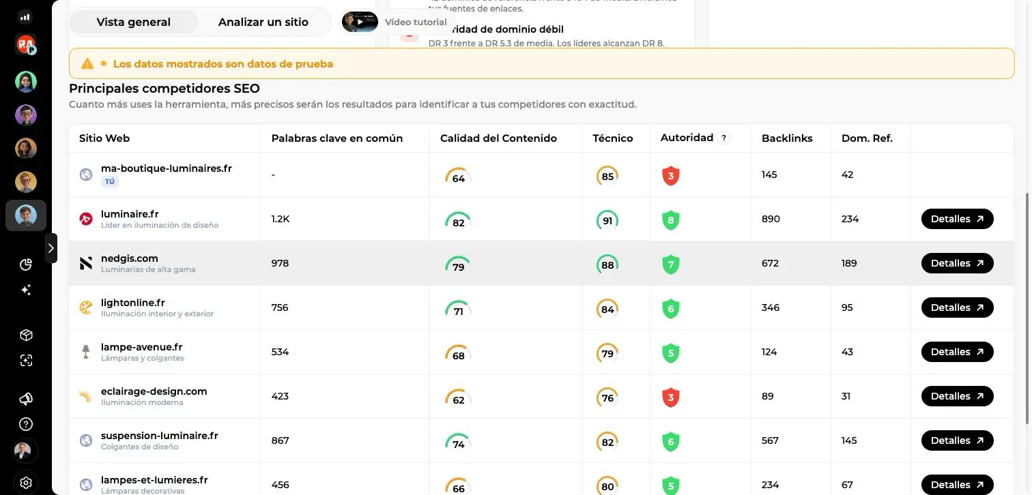This screenshot has height=495, width=1032.
Task: Click the bar-chart logo icon in the sidebar
Action: tap(26, 17)
